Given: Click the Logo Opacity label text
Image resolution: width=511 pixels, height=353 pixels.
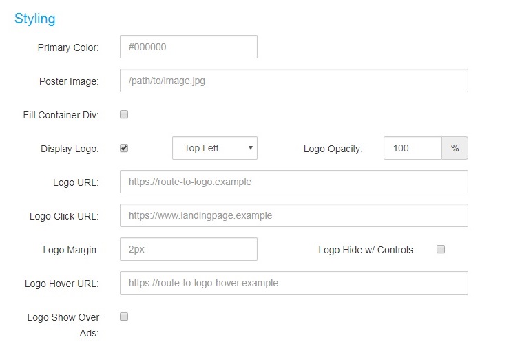Looking at the screenshot, I should tap(333, 149).
